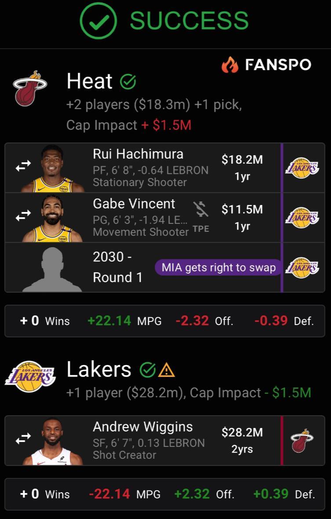Click the green checkmark next to Lakers
Image resolution: width=331 pixels, height=519 pixels.
tap(147, 370)
